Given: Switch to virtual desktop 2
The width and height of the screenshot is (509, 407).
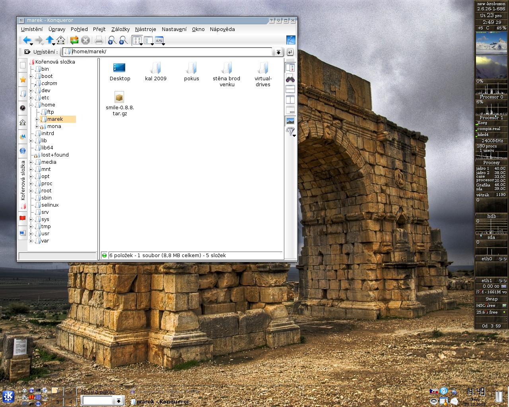Looking at the screenshot, I should point(71,391).
